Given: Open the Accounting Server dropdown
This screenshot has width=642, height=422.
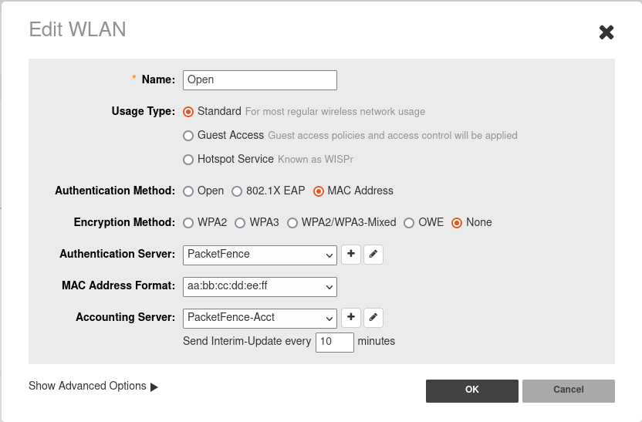Looking at the screenshot, I should point(260,317).
